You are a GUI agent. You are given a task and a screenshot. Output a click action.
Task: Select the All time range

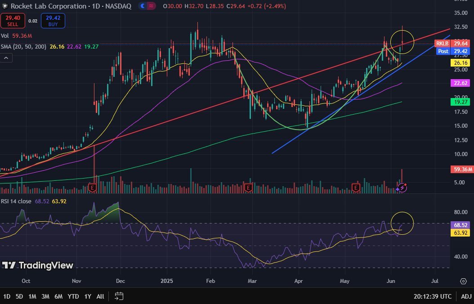pyautogui.click(x=100, y=296)
